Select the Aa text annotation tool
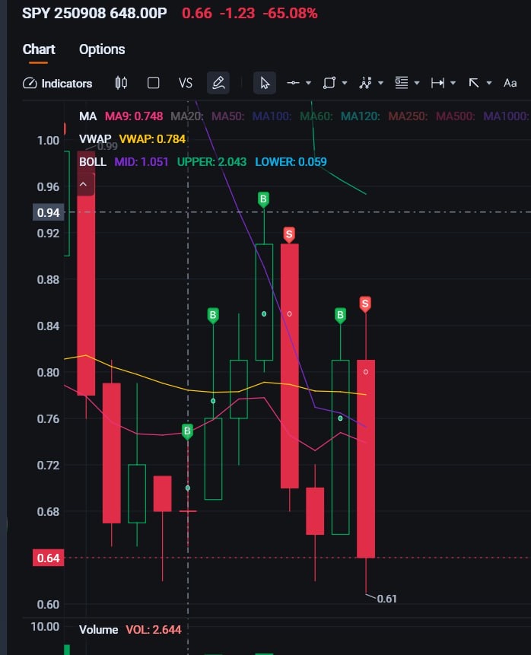531x655 pixels. tap(510, 83)
